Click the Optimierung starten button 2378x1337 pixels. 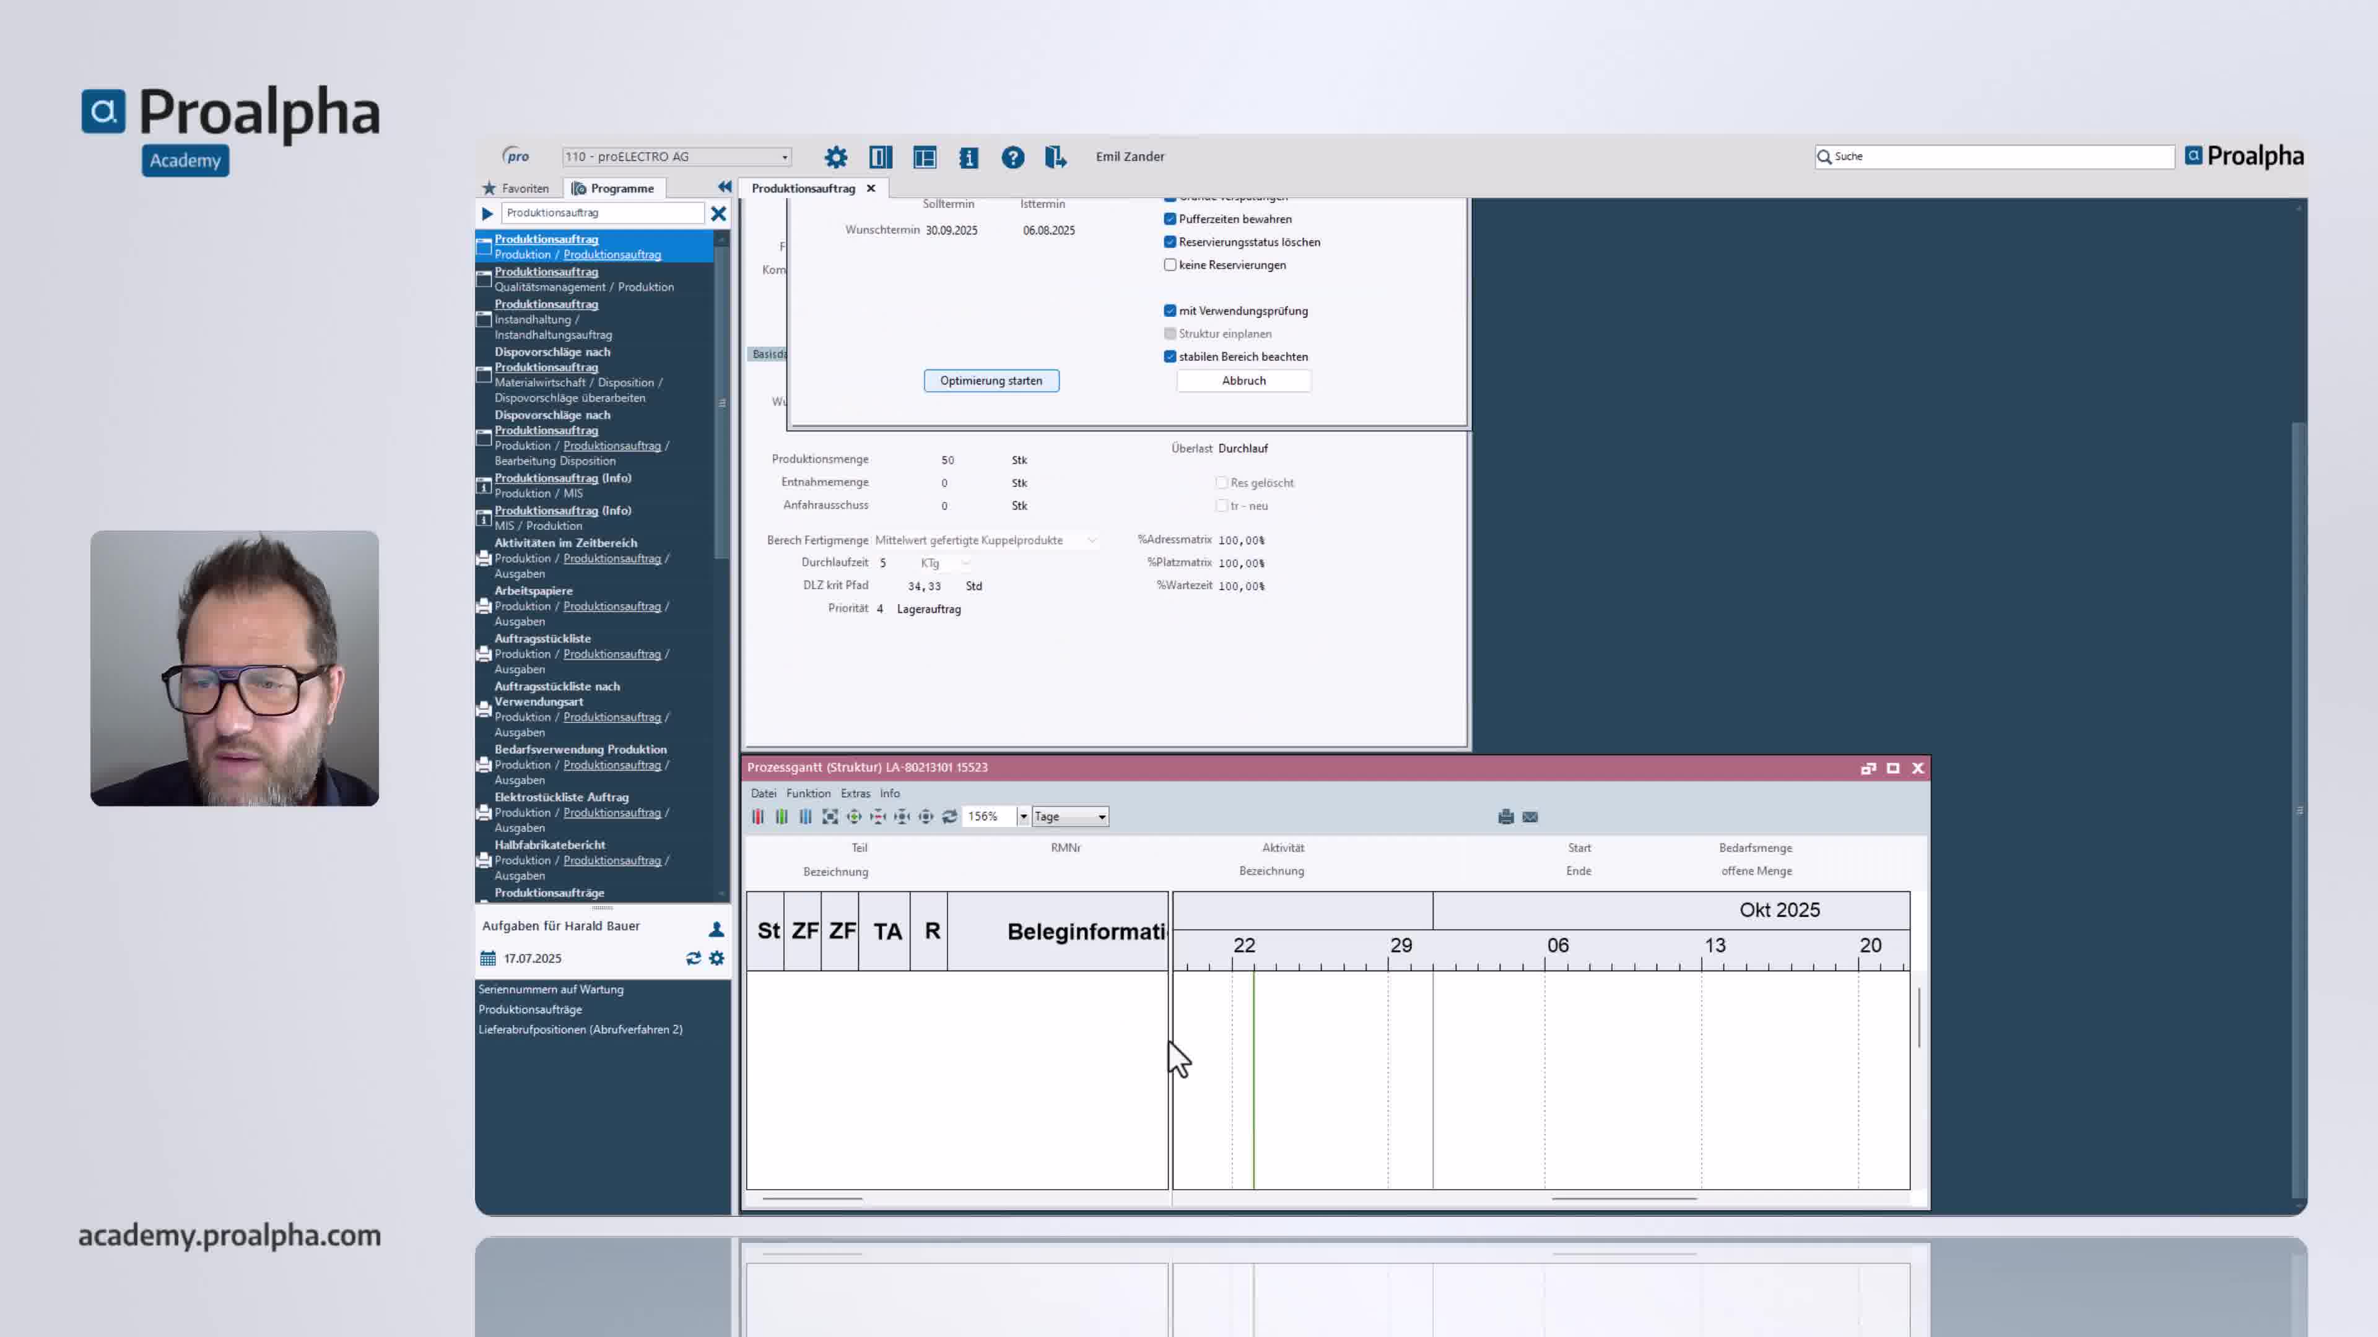991,380
